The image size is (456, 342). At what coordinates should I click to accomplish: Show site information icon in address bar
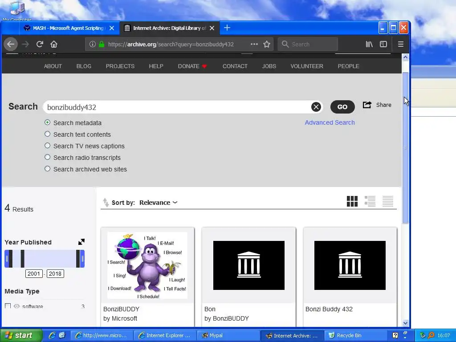click(x=93, y=44)
